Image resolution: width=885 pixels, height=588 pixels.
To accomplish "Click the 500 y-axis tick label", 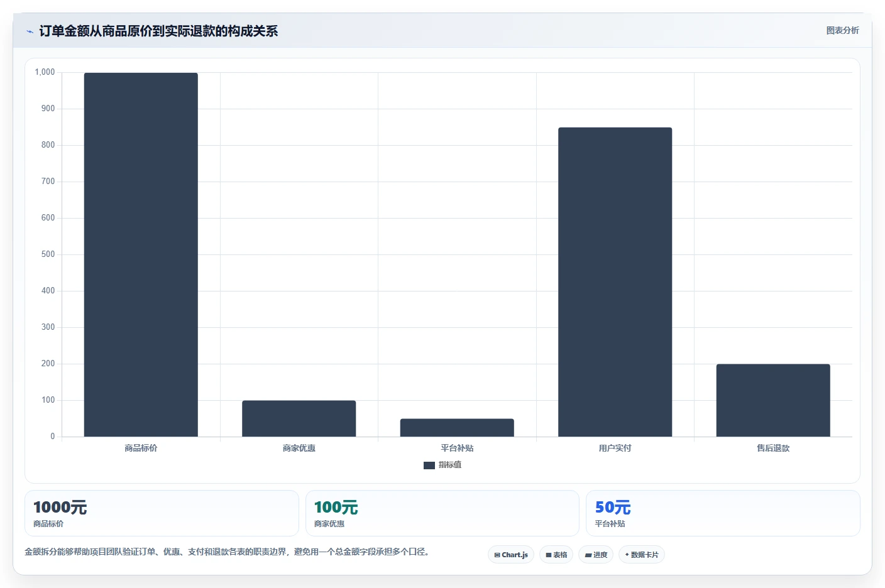I will pyautogui.click(x=48, y=254).
